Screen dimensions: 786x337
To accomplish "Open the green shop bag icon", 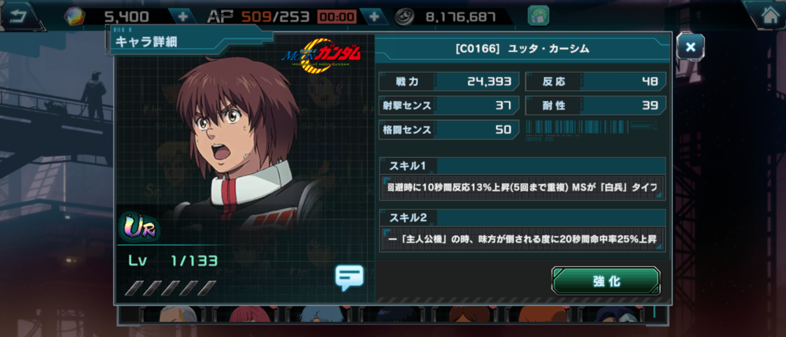I will (x=538, y=16).
